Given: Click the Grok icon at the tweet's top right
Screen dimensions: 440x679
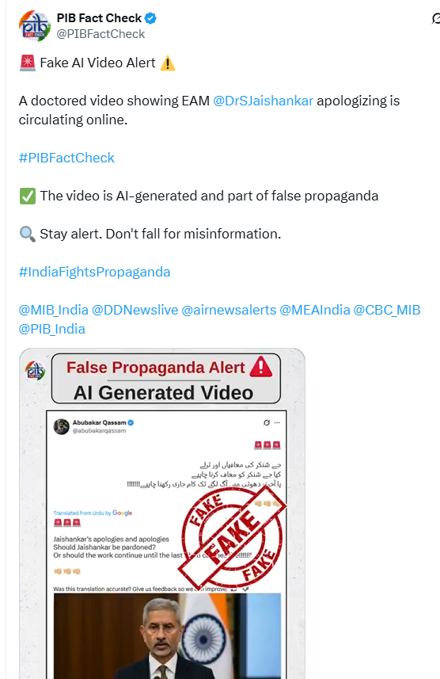Looking at the screenshot, I should click(x=435, y=19).
